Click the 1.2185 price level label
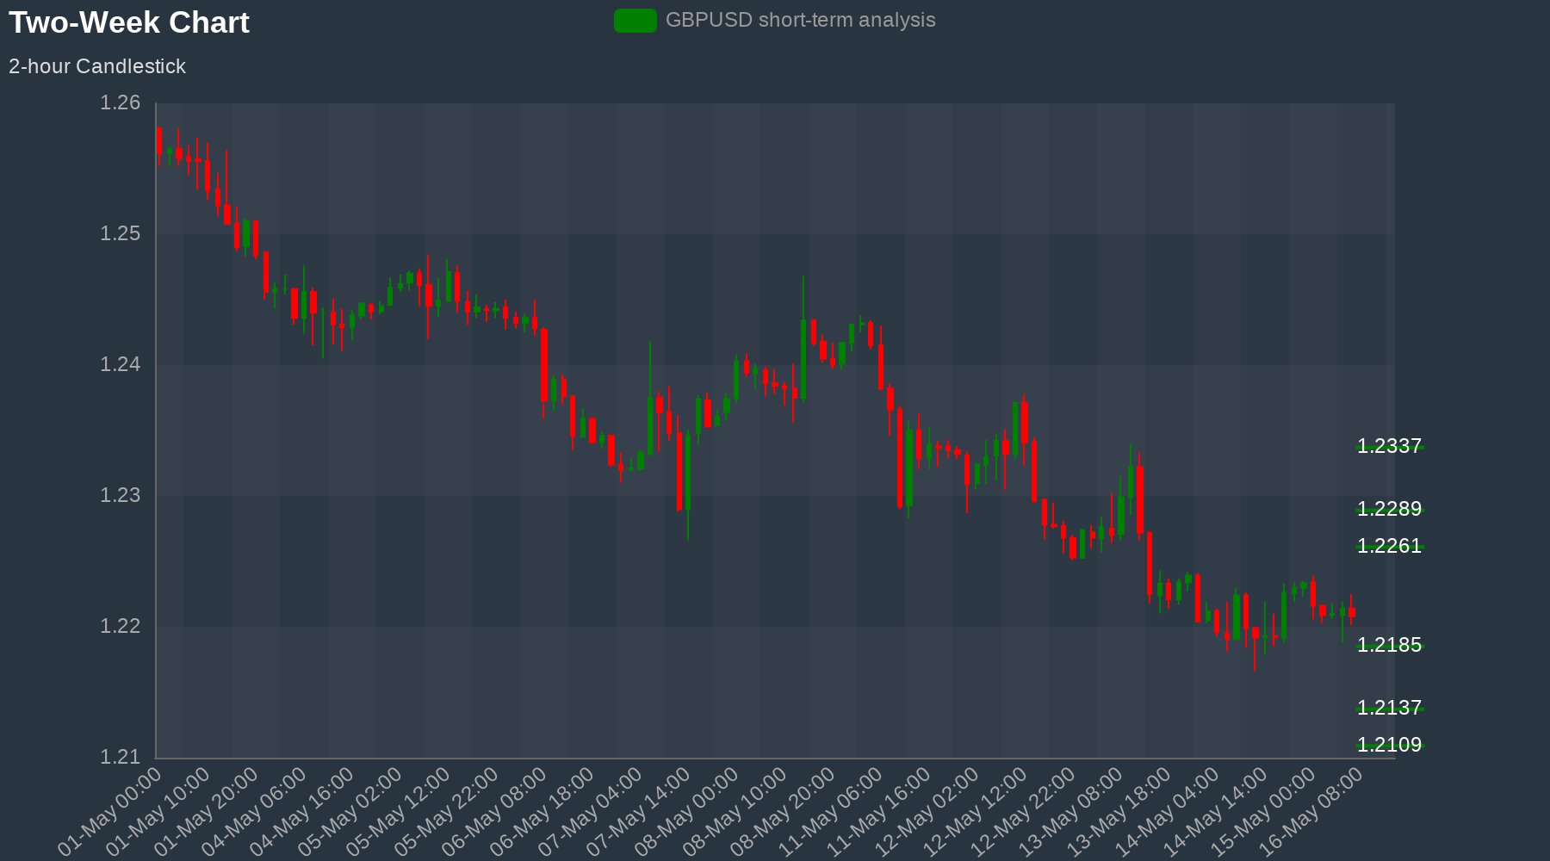Screen dimensions: 1550x861 1389,645
